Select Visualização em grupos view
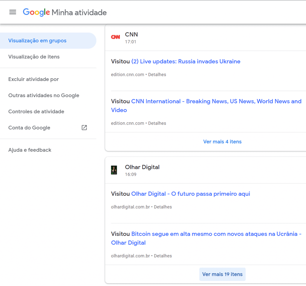The image size is (306, 286). pyautogui.click(x=48, y=41)
